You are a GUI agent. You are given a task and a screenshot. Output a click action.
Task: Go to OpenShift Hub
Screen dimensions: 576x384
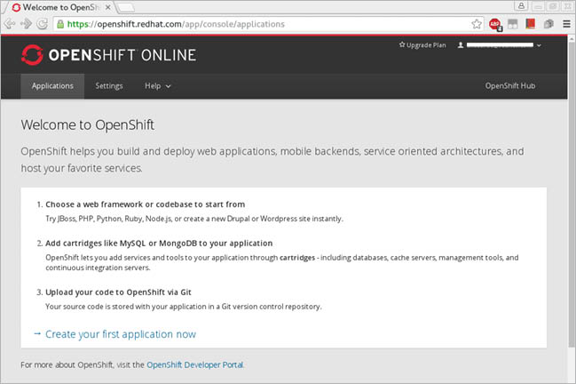[510, 86]
